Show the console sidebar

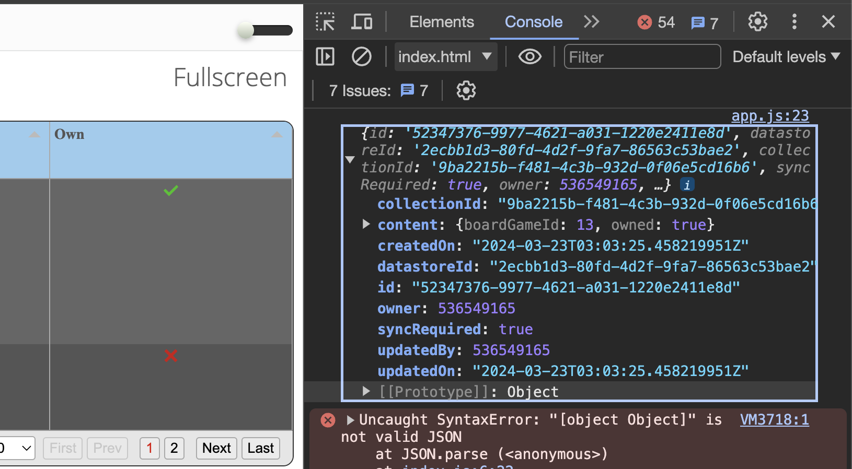325,56
